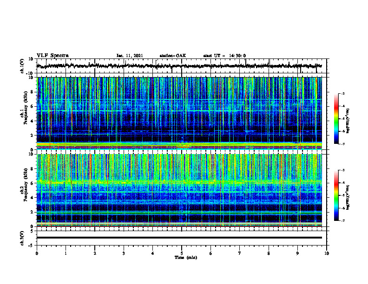
Task: Click the time axis tick label "4"
Action: click(x=153, y=253)
